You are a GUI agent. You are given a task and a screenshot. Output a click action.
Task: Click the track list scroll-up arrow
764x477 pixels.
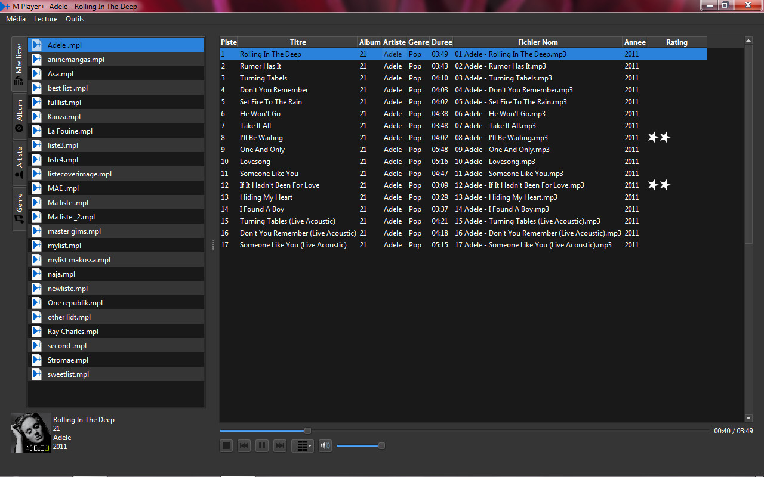[748, 41]
